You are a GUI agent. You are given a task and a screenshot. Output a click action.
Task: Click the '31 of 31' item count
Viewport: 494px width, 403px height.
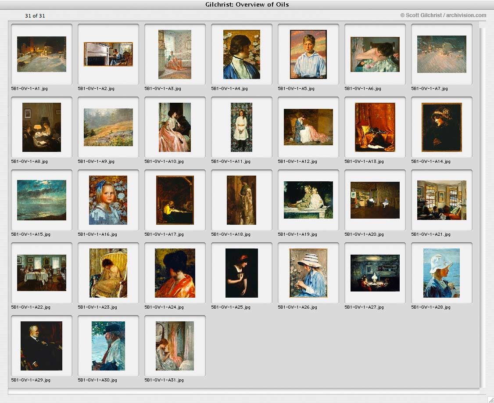(x=35, y=16)
